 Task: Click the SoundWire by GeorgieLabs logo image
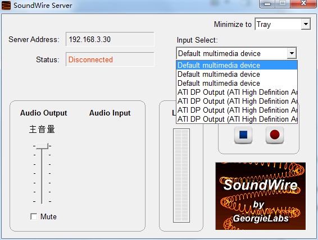(260, 196)
